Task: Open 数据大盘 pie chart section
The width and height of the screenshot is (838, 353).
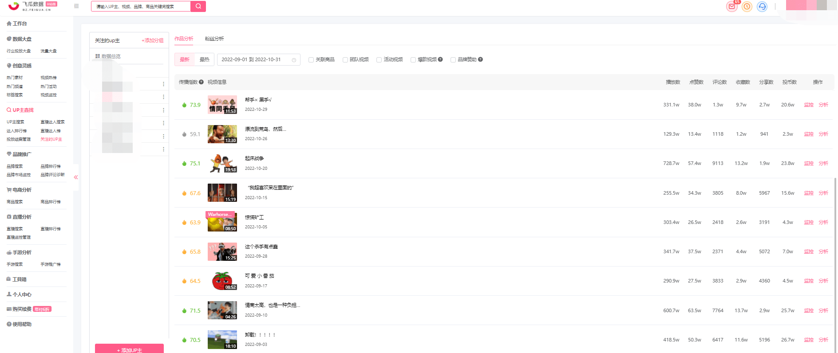Action: (x=19, y=39)
